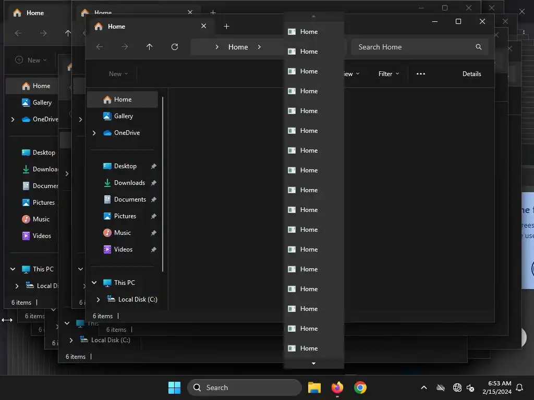Click breadcrumb chevron after Home in address bar
The height and width of the screenshot is (400, 534).
coord(259,47)
